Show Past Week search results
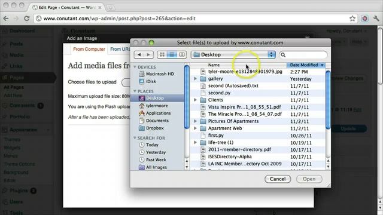This screenshot has width=383, height=215. [153, 160]
